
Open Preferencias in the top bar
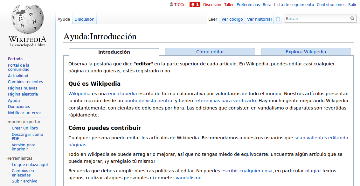tap(248, 4)
